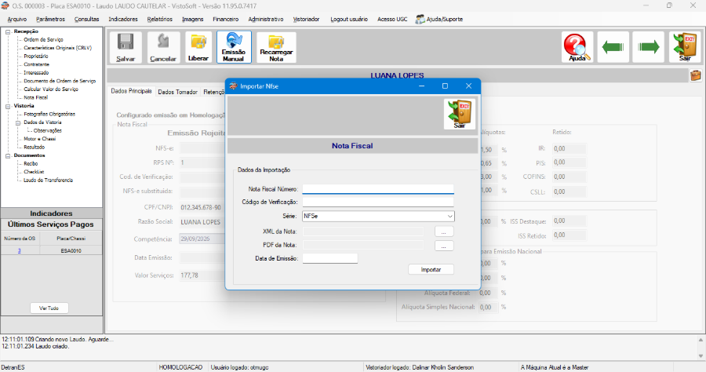Open the Parâmetros menu
Image resolution: width=706 pixels, height=372 pixels.
pyautogui.click(x=50, y=20)
